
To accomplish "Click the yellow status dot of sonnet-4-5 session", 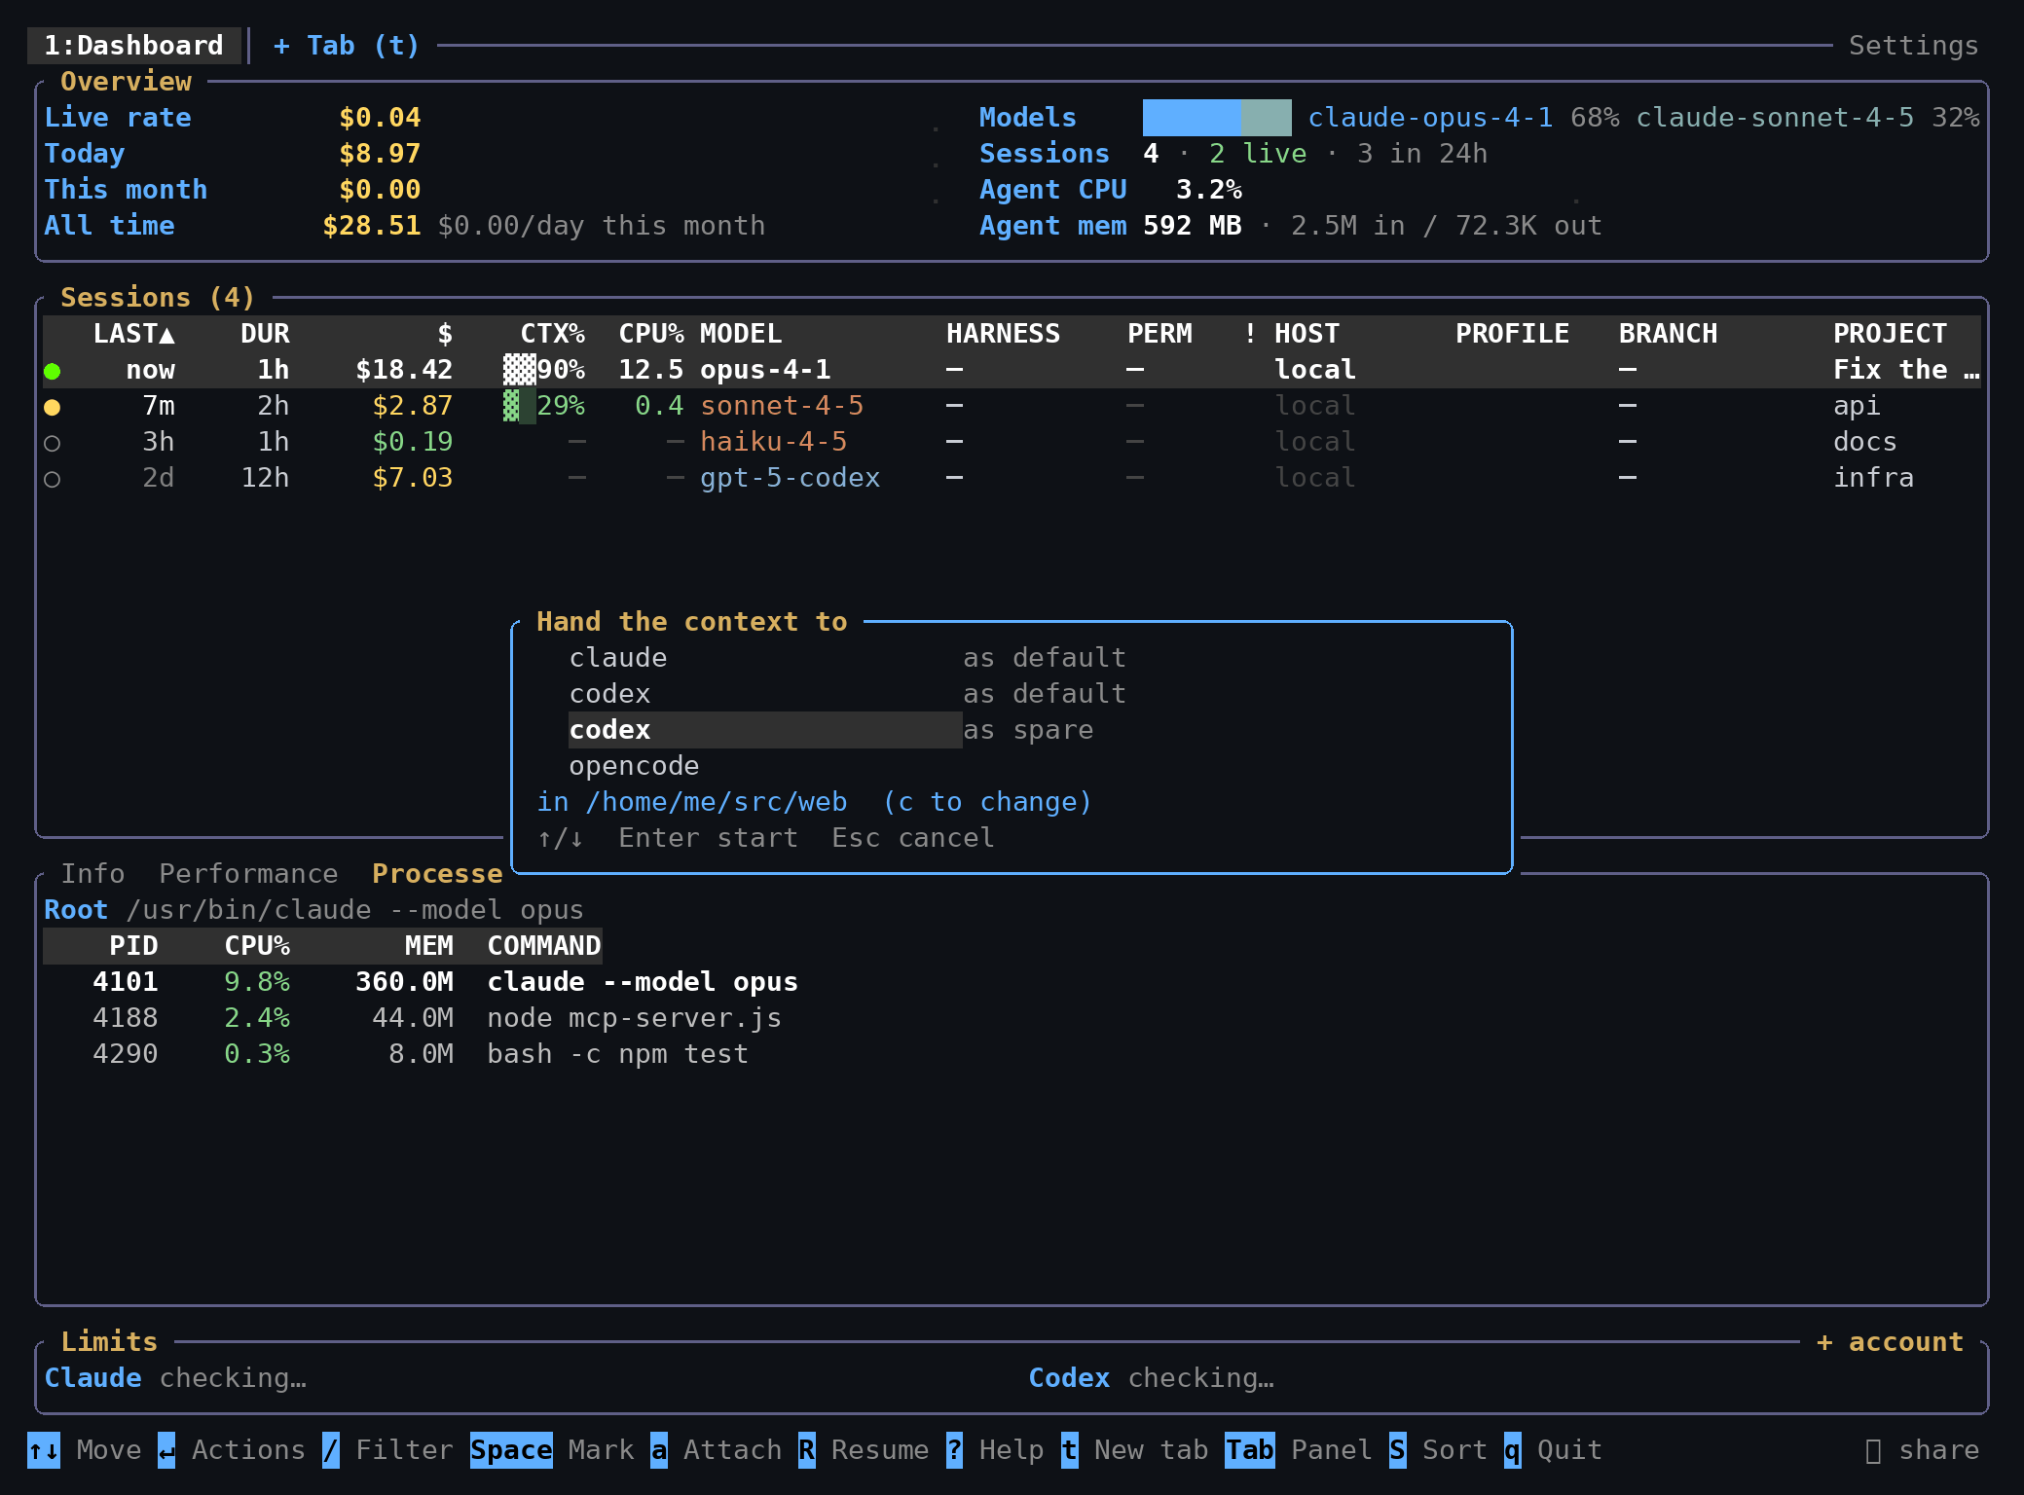I will (53, 407).
